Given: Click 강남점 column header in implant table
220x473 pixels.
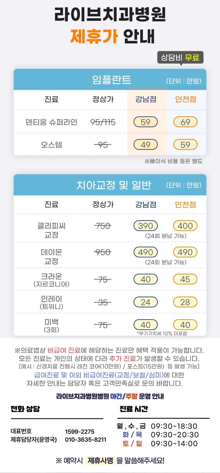Looking at the screenshot, I should [x=146, y=99].
